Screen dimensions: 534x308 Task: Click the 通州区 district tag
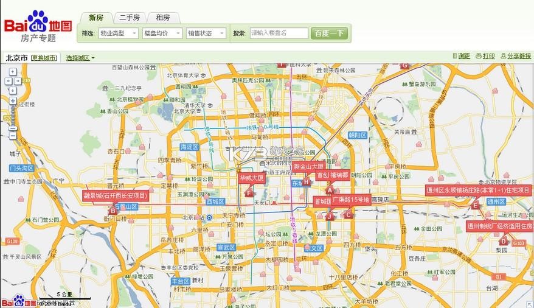tap(496, 201)
